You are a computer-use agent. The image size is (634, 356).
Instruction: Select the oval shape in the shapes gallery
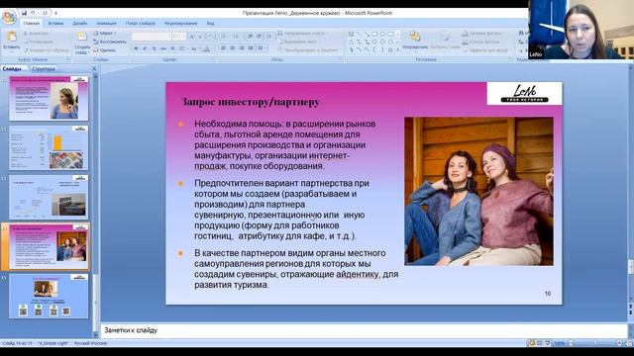coord(382,34)
